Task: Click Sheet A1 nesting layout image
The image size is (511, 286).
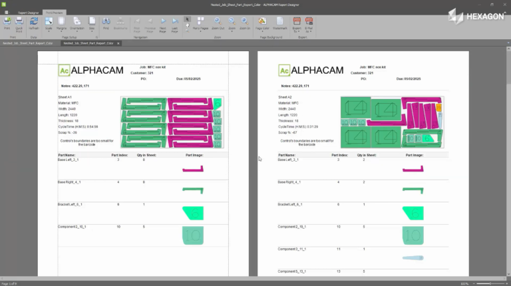Action: pyautogui.click(x=172, y=122)
